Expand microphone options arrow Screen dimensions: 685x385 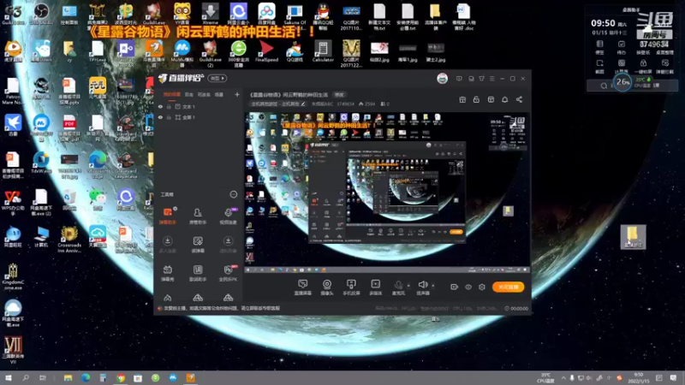tap(408, 286)
